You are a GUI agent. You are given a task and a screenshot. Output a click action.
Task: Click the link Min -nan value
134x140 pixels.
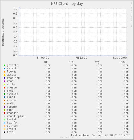[x=74, y=110]
